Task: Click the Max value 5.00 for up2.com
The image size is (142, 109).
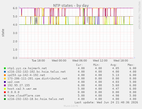Action: click(x=133, y=82)
